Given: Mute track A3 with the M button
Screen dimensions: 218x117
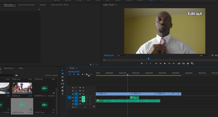Looking at the screenshot, I should tap(83, 104).
